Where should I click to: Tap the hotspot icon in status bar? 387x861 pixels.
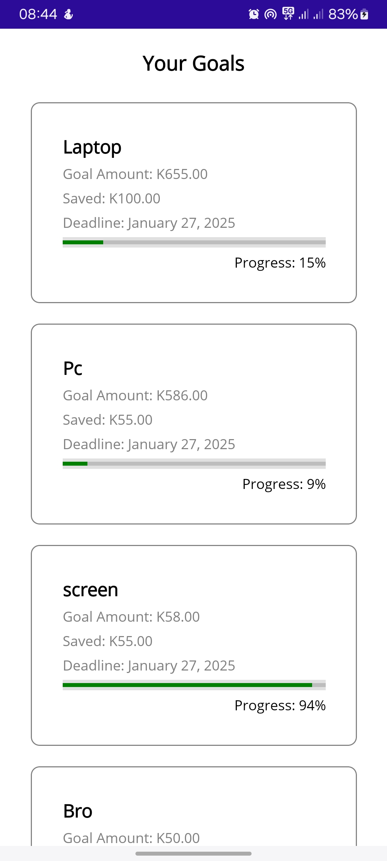click(271, 14)
